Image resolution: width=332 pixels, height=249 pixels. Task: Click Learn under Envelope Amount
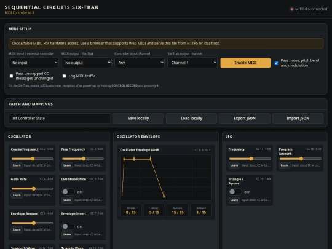coord(17,229)
